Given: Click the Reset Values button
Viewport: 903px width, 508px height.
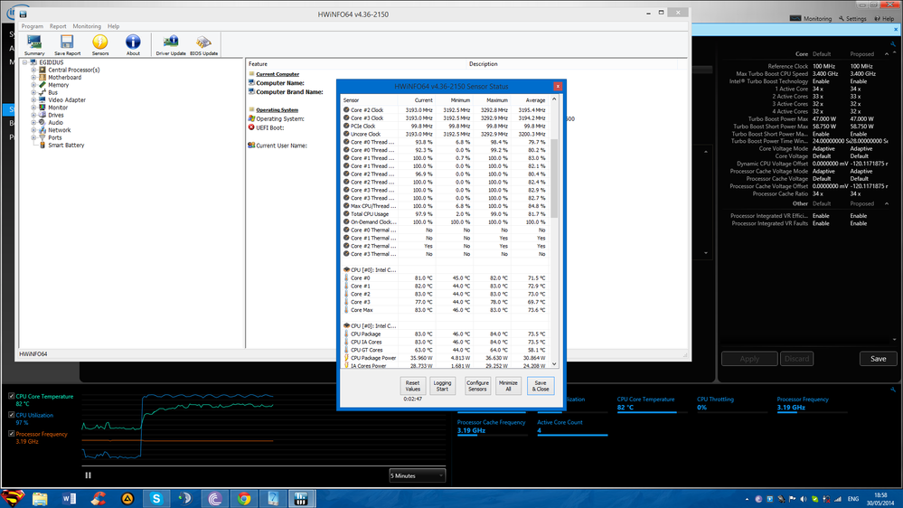Looking at the screenshot, I should 412,385.
